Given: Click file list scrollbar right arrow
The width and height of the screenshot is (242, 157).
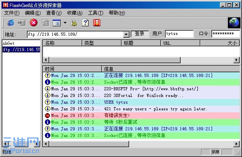Looking at the screenshot, I should pos(236,60).
